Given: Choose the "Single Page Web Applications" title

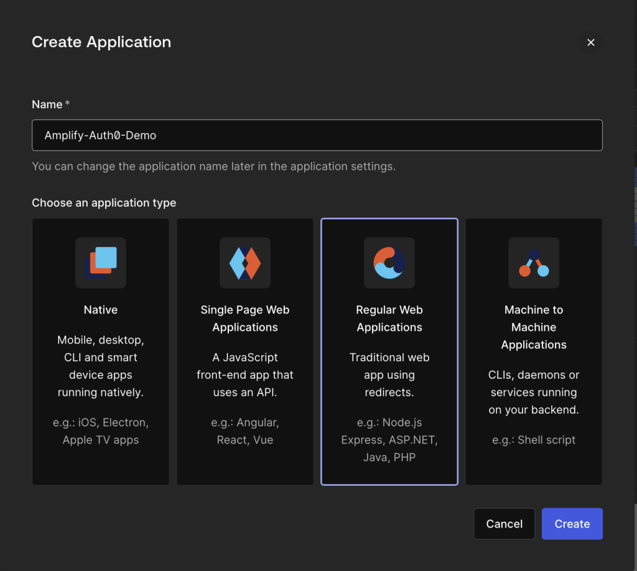Looking at the screenshot, I should pos(245,318).
